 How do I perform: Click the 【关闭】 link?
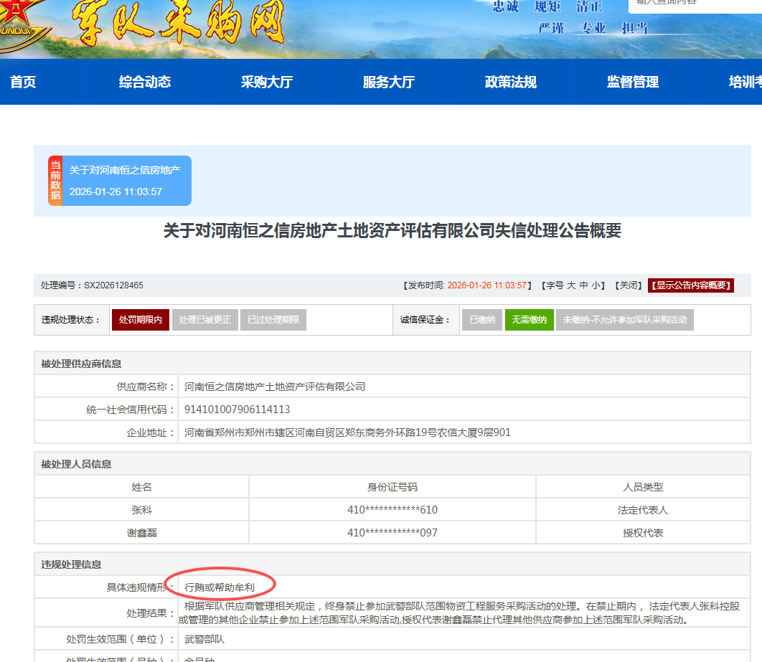(629, 285)
